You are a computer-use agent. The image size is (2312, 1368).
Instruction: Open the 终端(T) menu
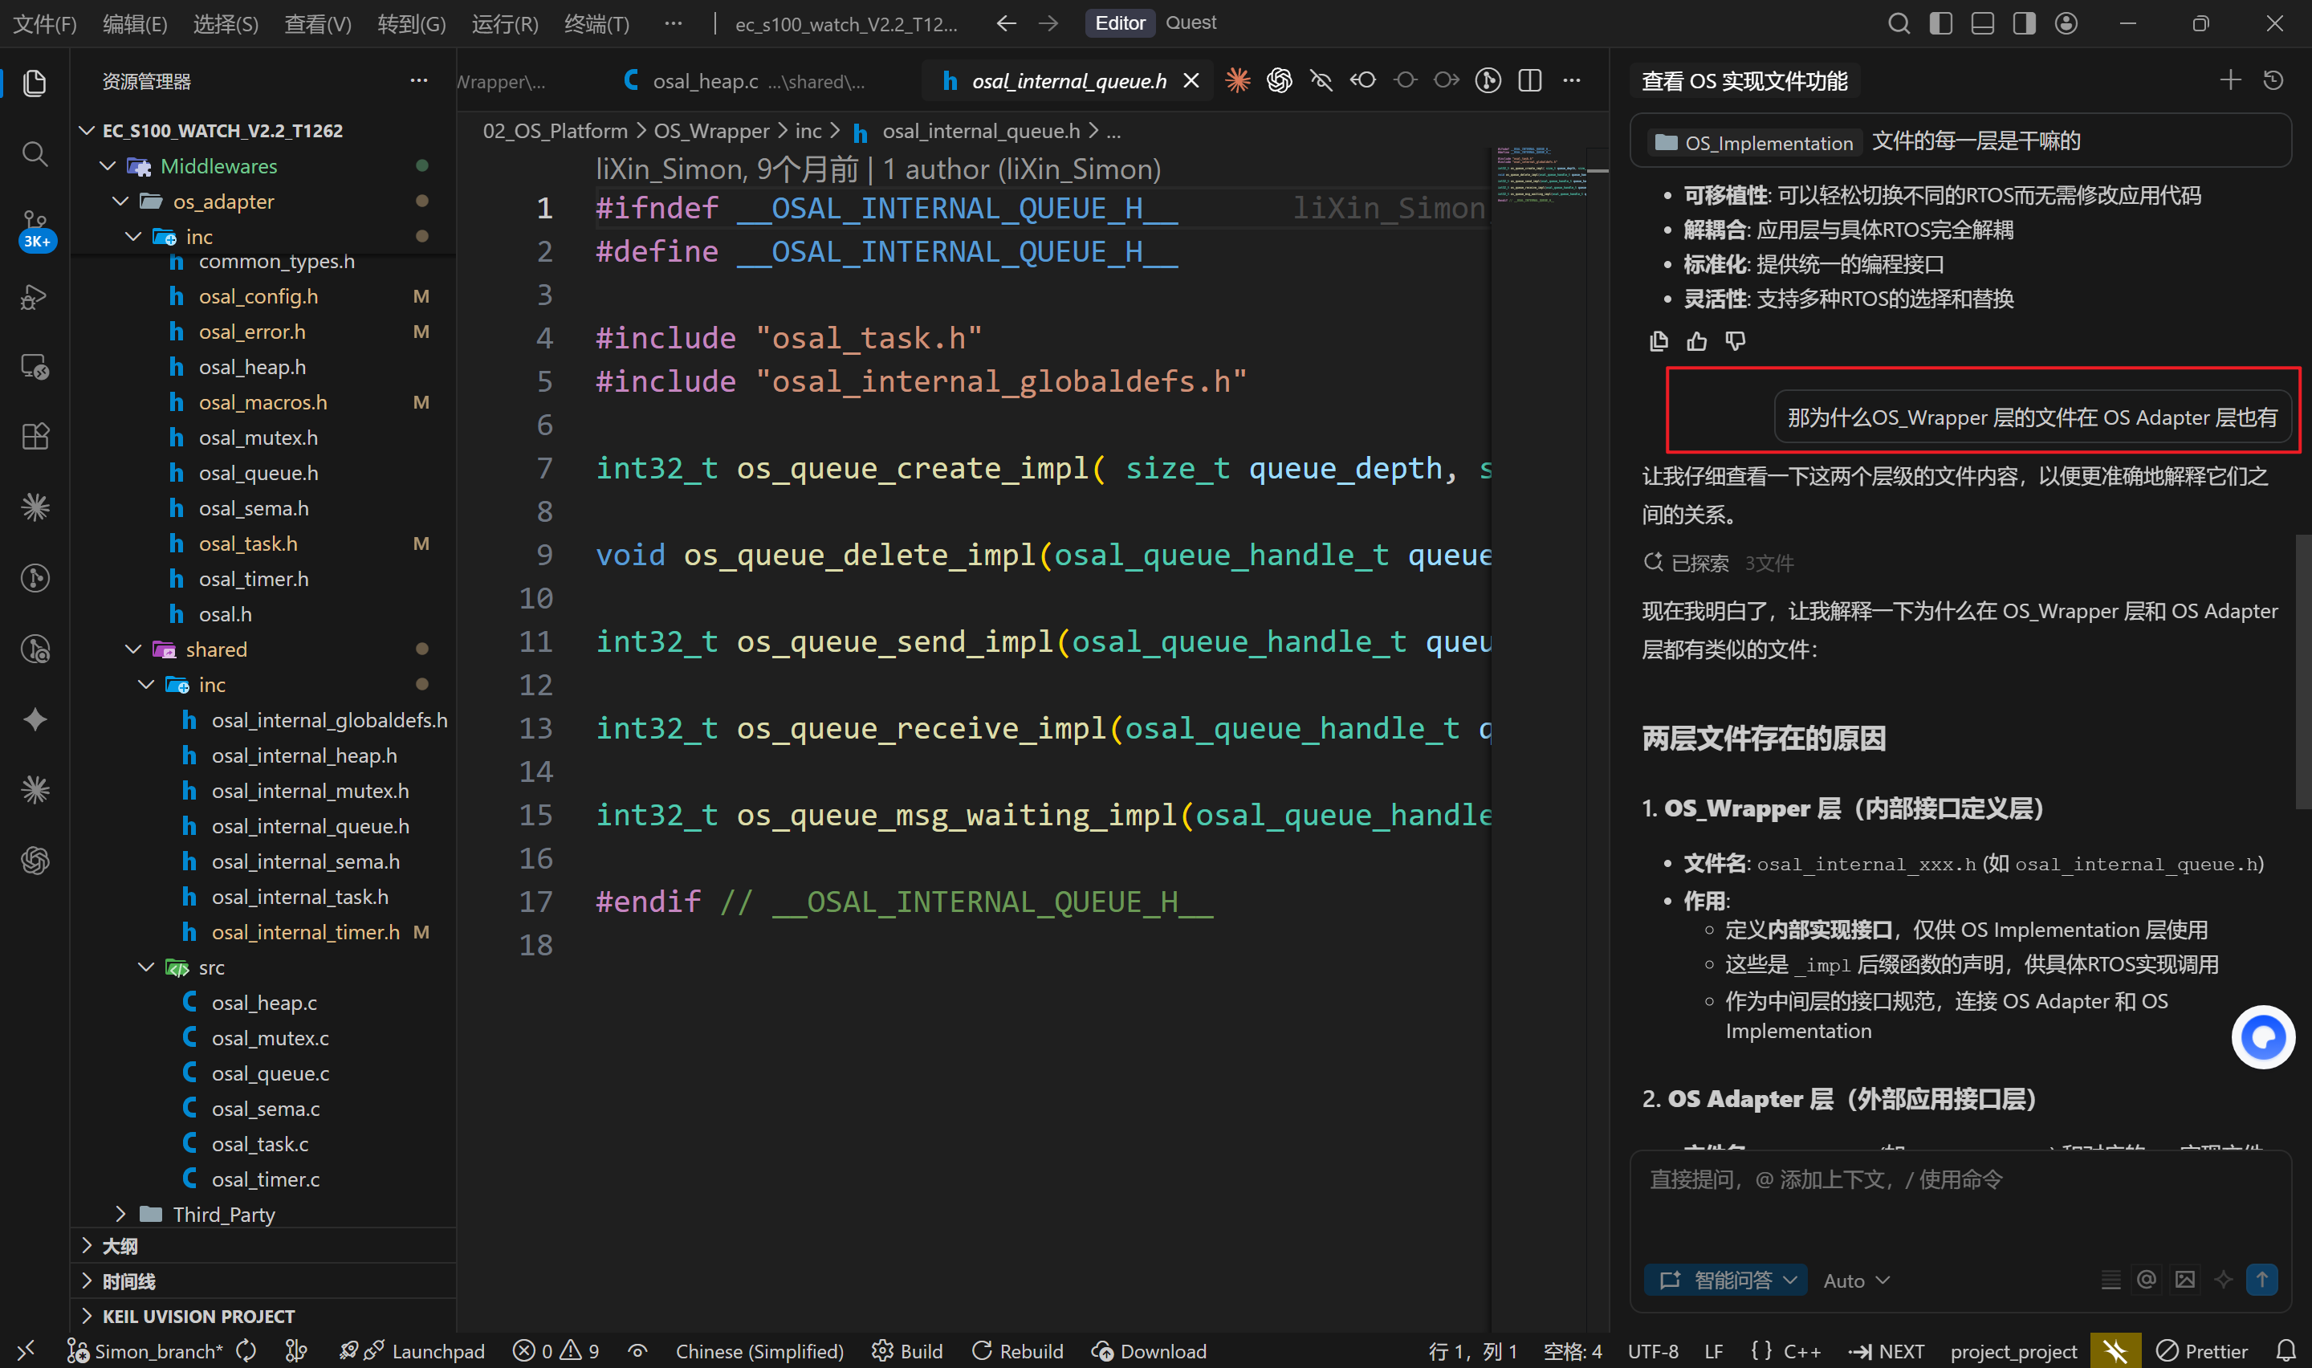pyautogui.click(x=596, y=24)
